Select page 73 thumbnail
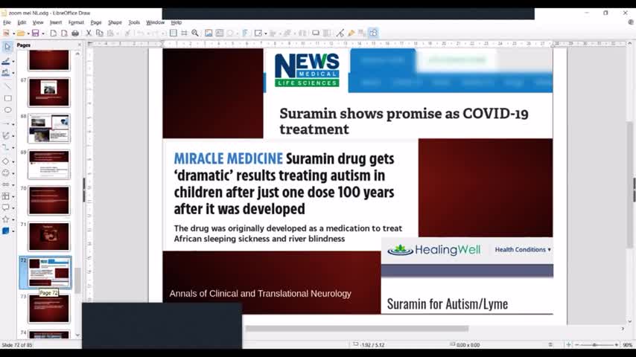Screen dimensions: 636x357 click(48, 309)
